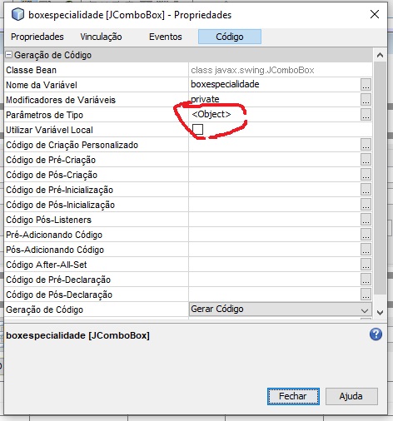Click the Fechar button
This screenshot has height=421, width=393.
(x=293, y=396)
